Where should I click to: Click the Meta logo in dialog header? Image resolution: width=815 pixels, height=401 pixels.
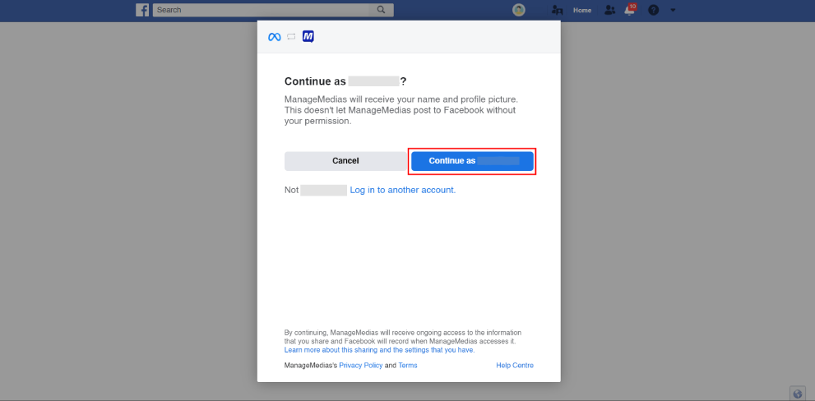pos(275,37)
